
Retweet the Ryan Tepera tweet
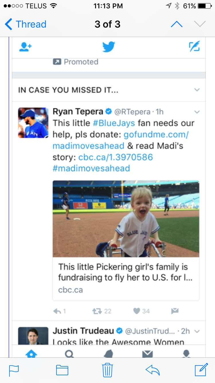coord(101,311)
